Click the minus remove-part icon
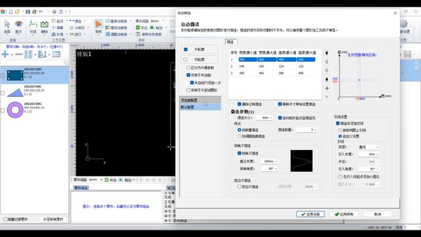421x237 pixels. pos(18,55)
